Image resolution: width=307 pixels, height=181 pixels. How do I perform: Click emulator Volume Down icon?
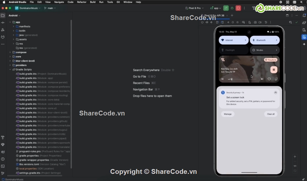(211, 22)
